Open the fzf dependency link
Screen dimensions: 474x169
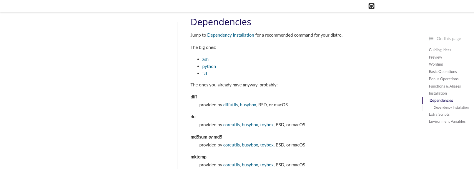tap(205, 73)
